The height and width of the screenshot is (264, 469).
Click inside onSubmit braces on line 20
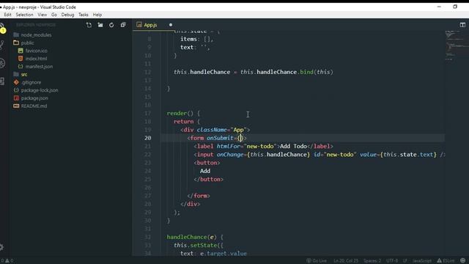point(240,138)
